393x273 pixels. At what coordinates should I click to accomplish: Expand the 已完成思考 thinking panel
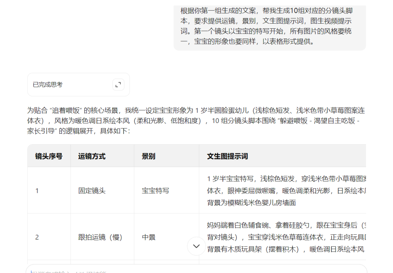point(78,85)
